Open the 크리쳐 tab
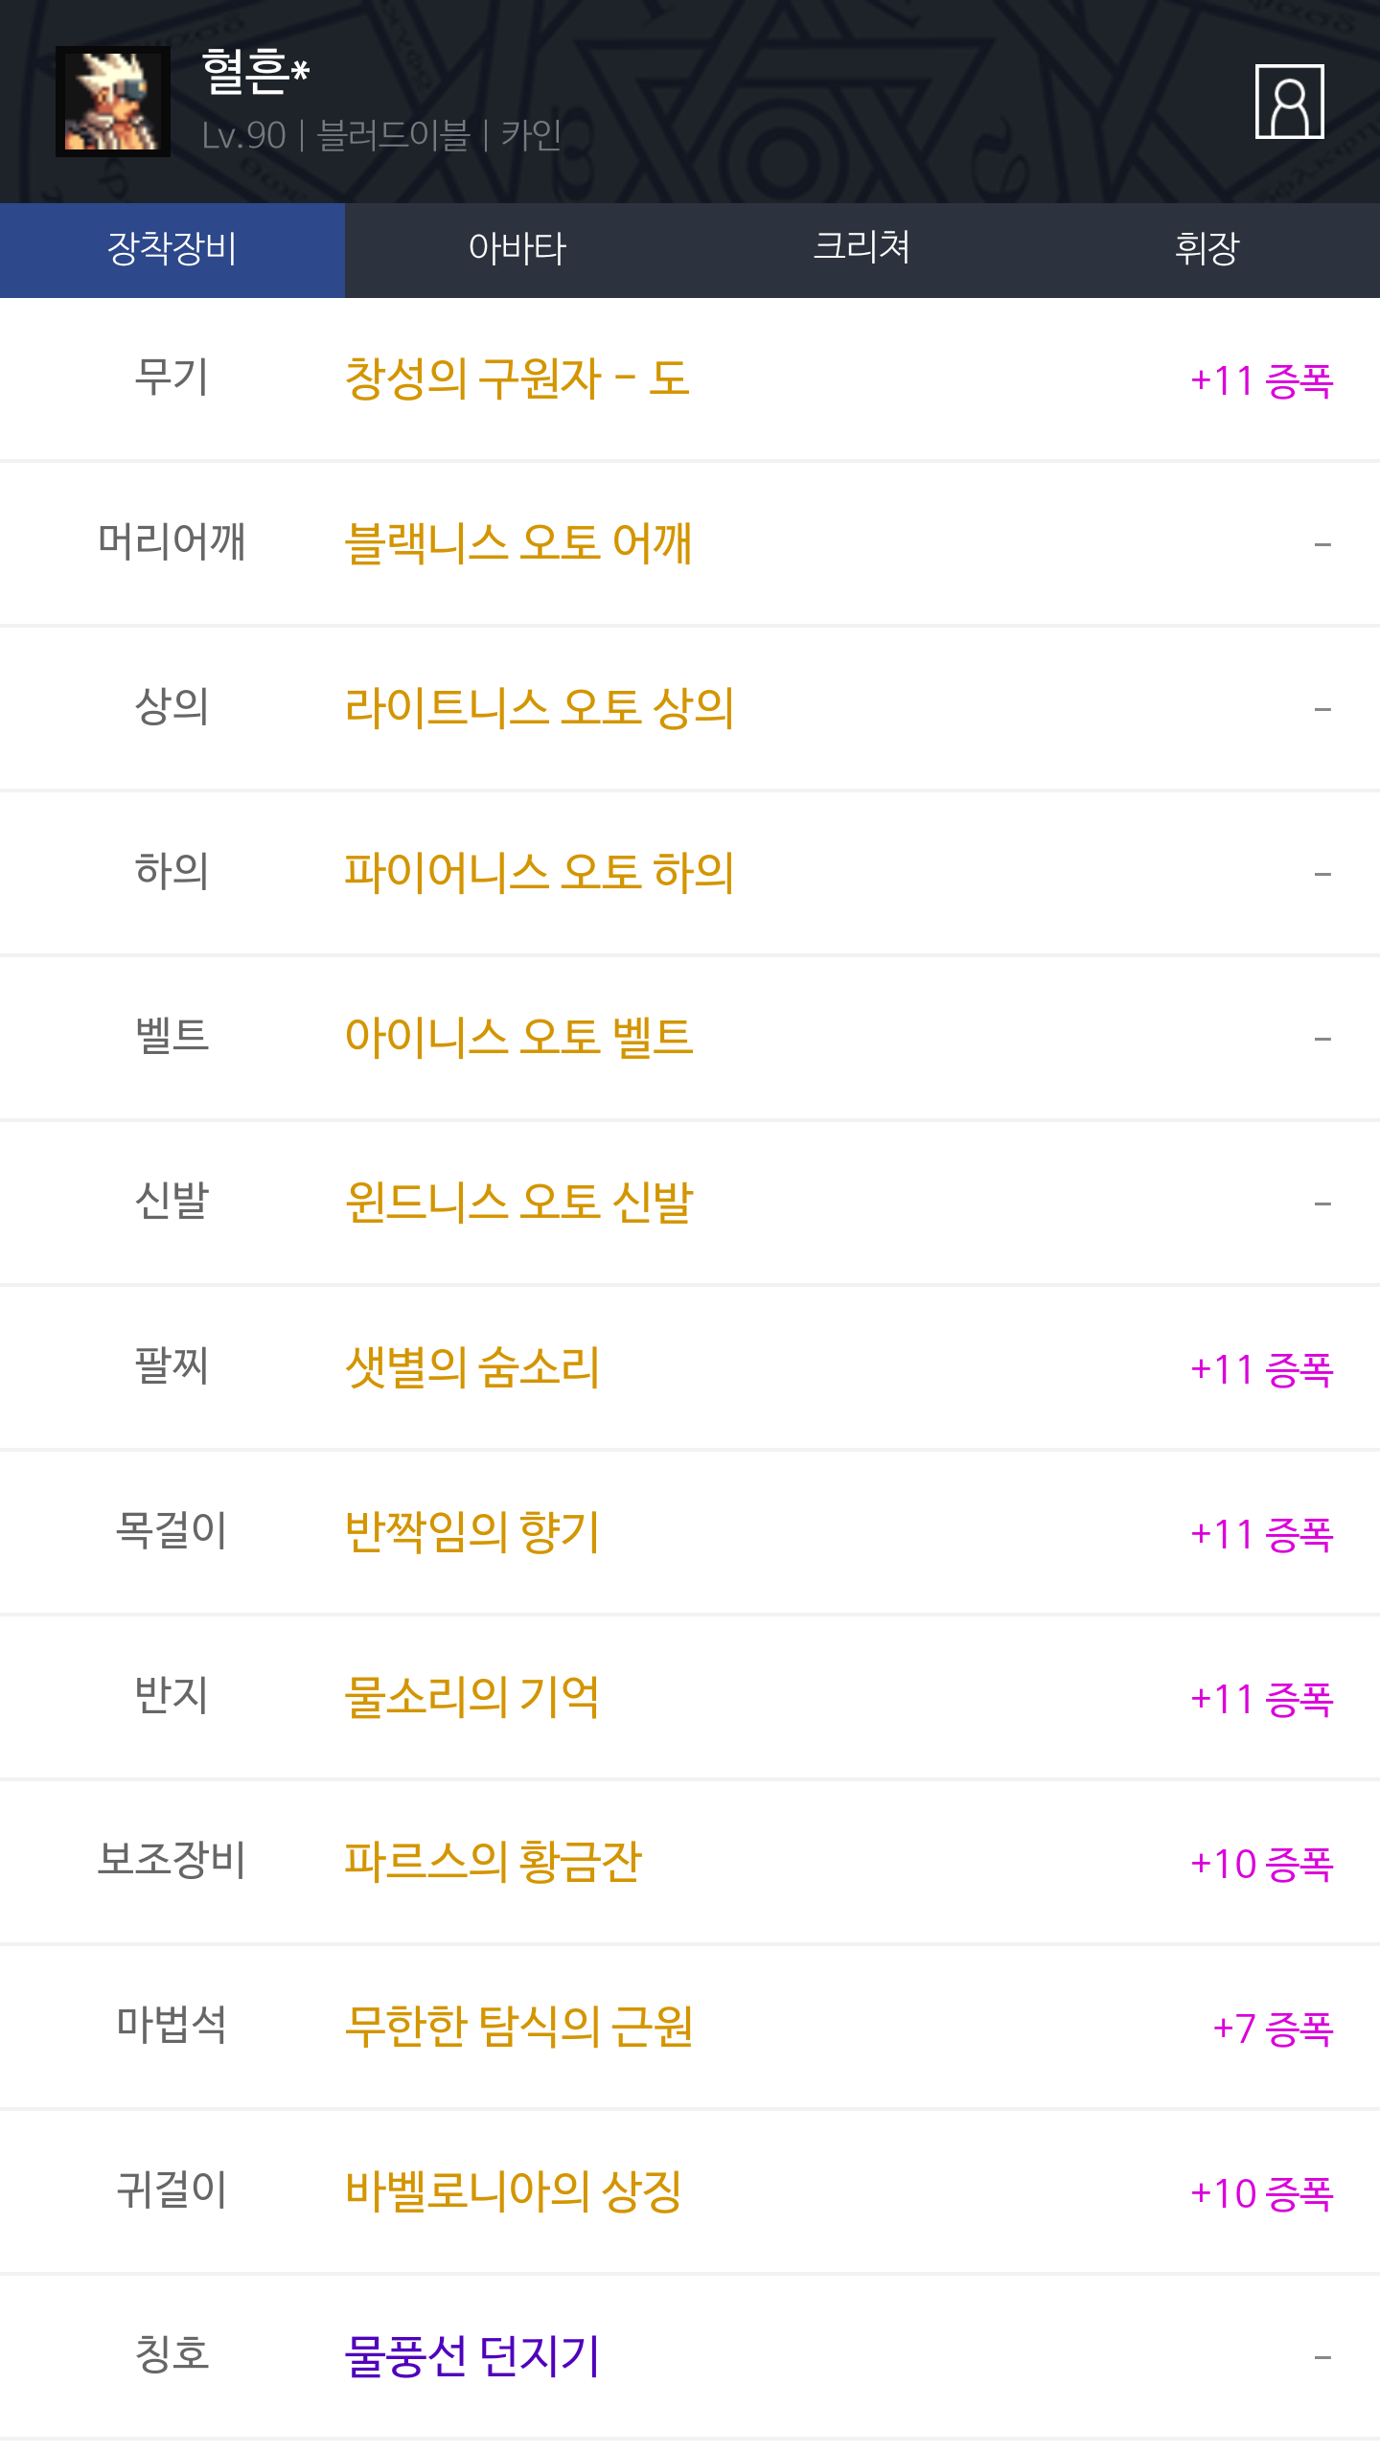This screenshot has width=1380, height=2453. point(862,249)
